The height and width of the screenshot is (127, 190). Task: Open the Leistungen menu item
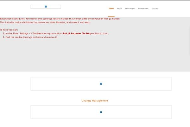(130, 8)
